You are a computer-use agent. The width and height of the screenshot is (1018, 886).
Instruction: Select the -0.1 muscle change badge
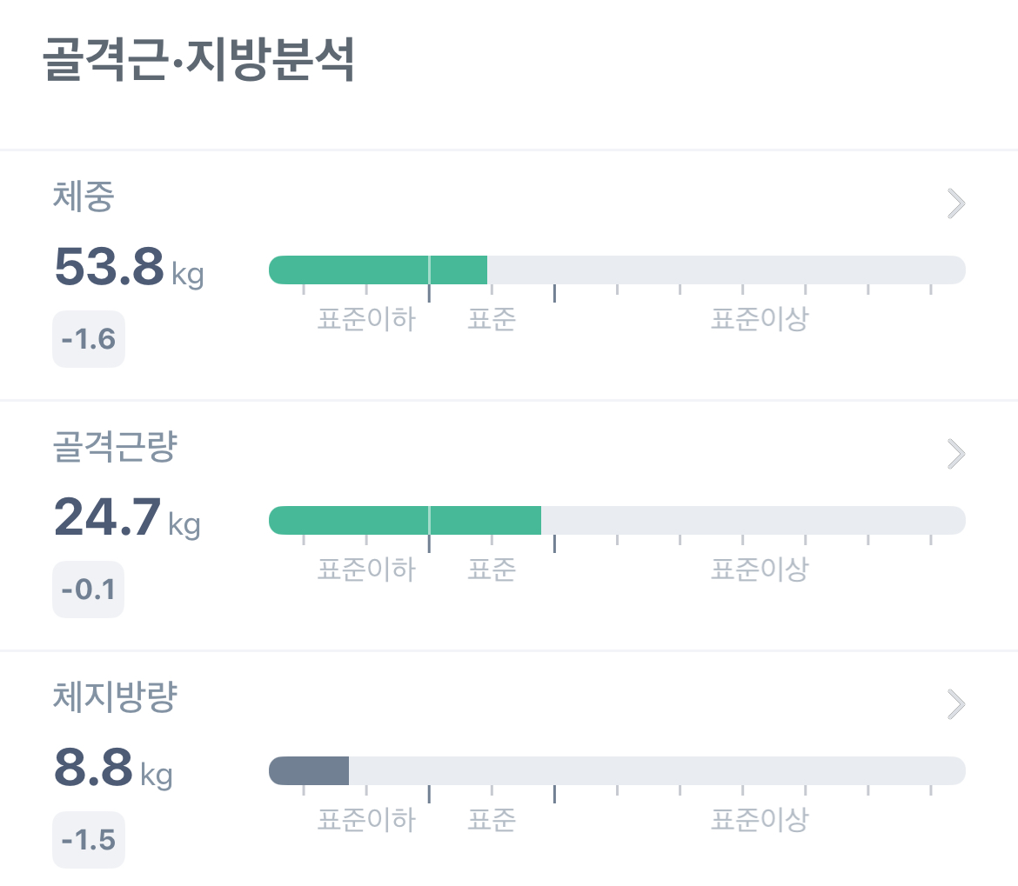(x=88, y=590)
